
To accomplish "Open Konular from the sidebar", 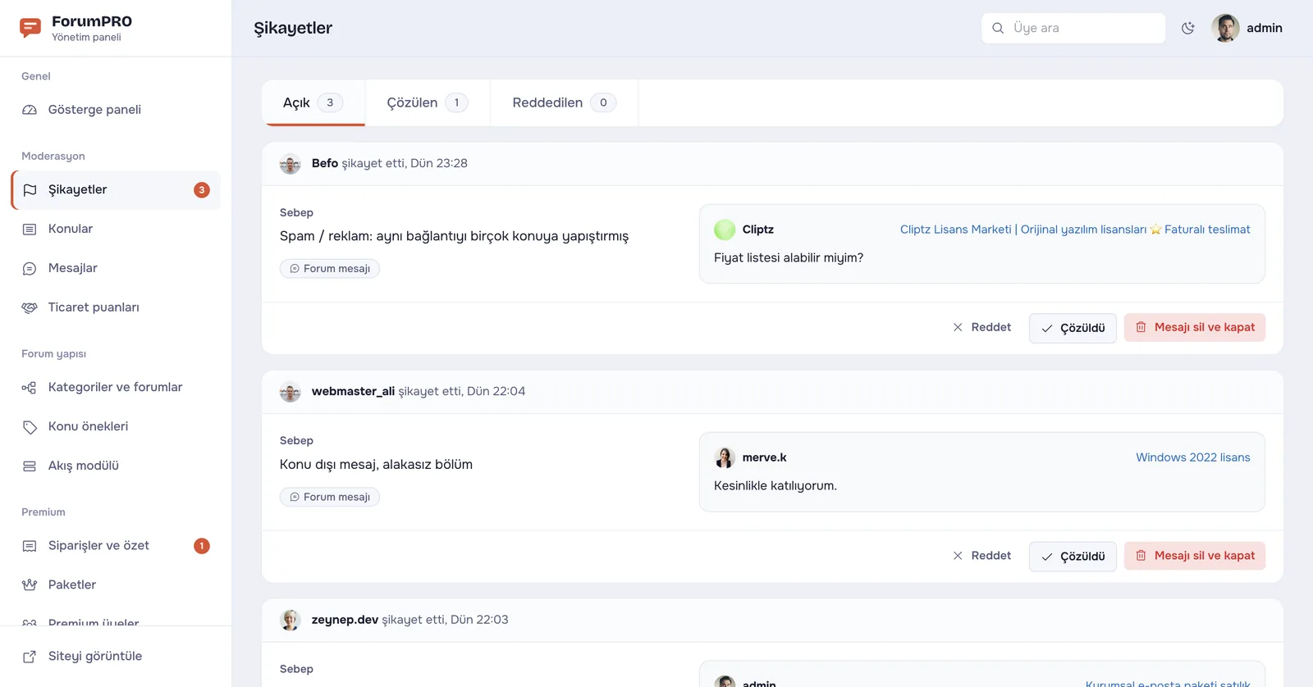I will coord(117,230).
